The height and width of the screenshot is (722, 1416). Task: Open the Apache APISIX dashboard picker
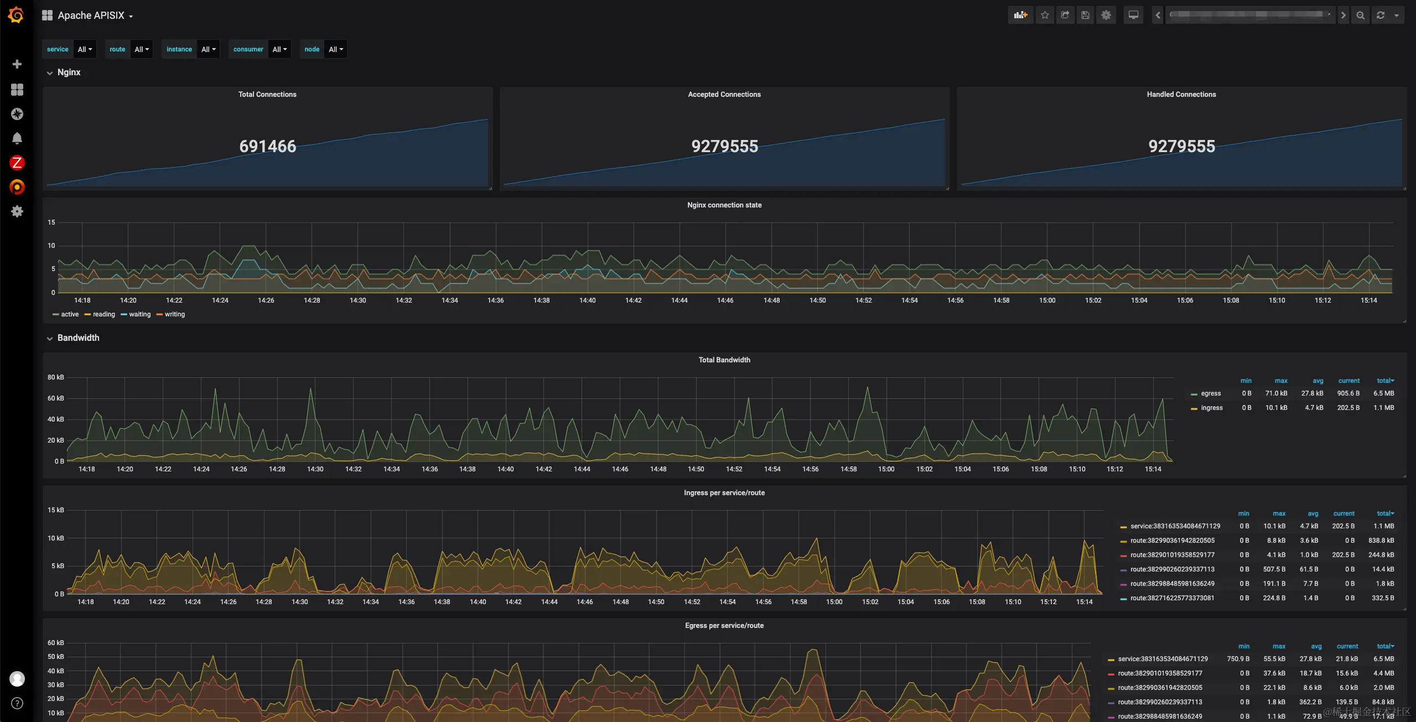[x=91, y=15]
